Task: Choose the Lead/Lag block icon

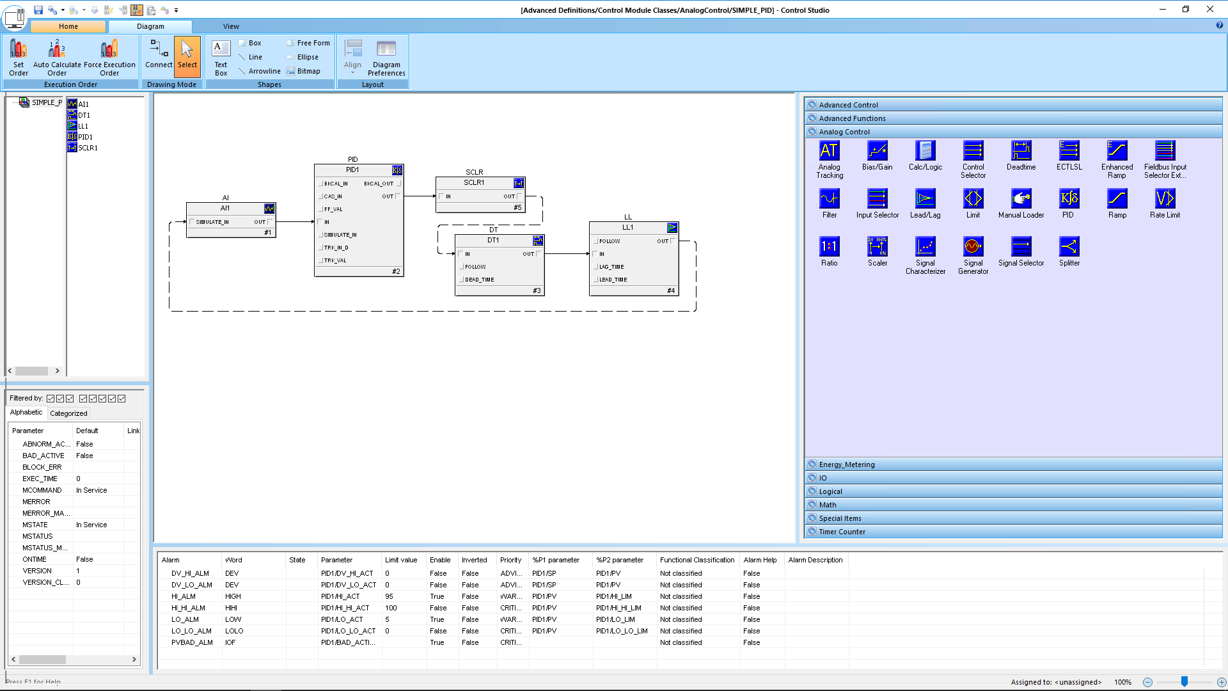Action: click(x=925, y=199)
